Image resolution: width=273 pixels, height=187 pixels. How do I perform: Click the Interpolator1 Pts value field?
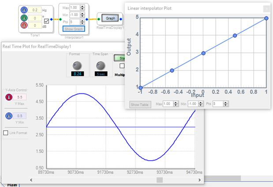pos(75,22)
